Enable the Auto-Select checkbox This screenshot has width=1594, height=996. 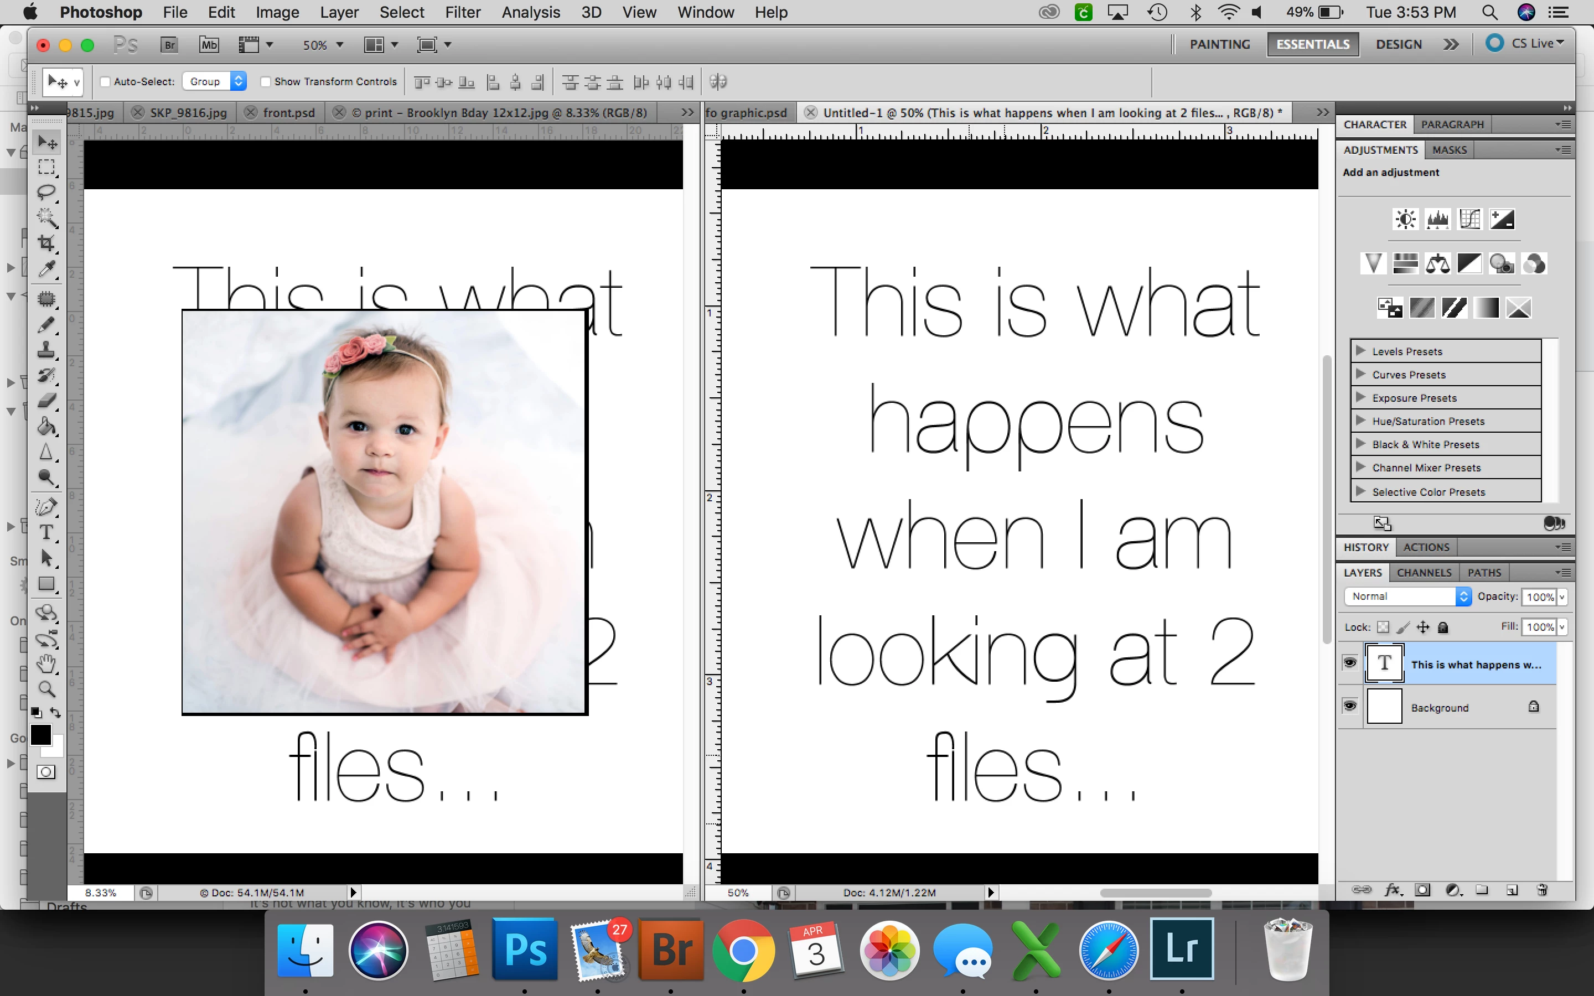105,82
